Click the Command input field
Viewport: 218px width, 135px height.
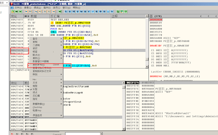(x=82, y=134)
